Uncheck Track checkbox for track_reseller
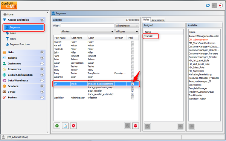226x141 pixels. pos(133,91)
